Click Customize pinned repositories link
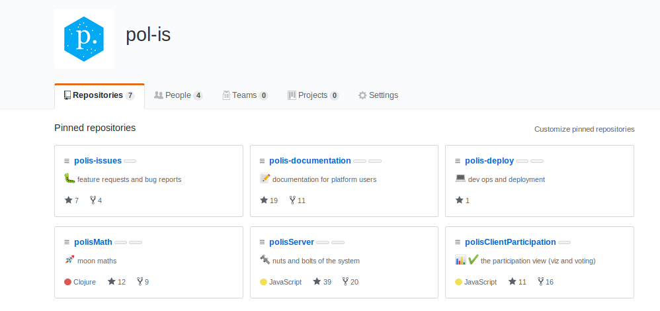 tap(584, 129)
